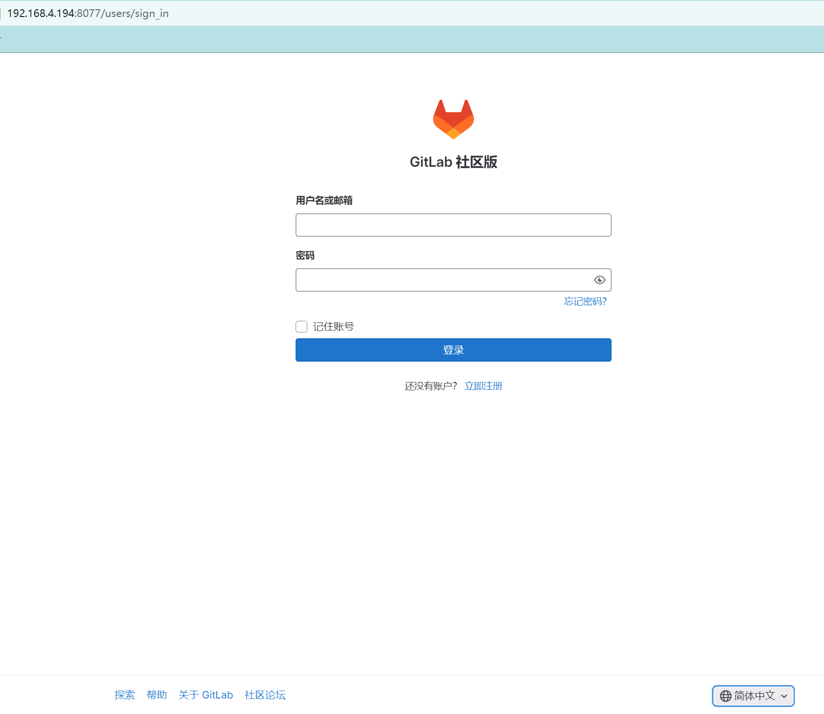
Task: Click the blue 登录 sign-in button
Action: pyautogui.click(x=453, y=350)
